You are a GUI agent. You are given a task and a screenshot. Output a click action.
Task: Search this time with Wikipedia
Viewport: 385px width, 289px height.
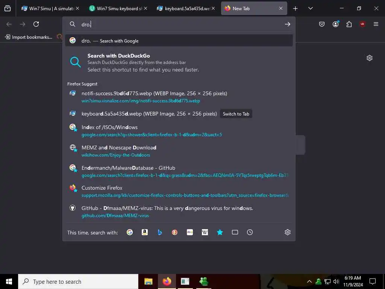[x=205, y=232]
